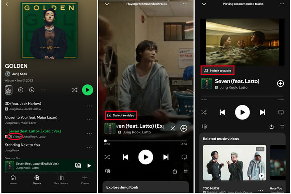Add GOLDEN album to library
The height and width of the screenshot is (194, 291).
(21, 90)
